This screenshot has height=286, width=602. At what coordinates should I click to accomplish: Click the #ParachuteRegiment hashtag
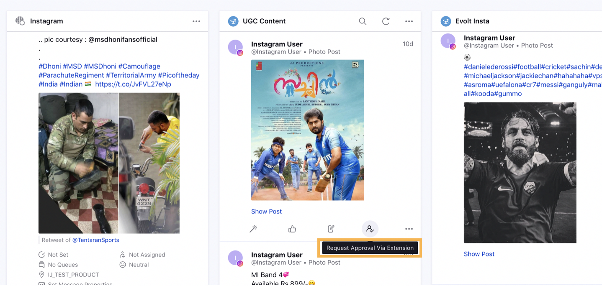point(71,75)
